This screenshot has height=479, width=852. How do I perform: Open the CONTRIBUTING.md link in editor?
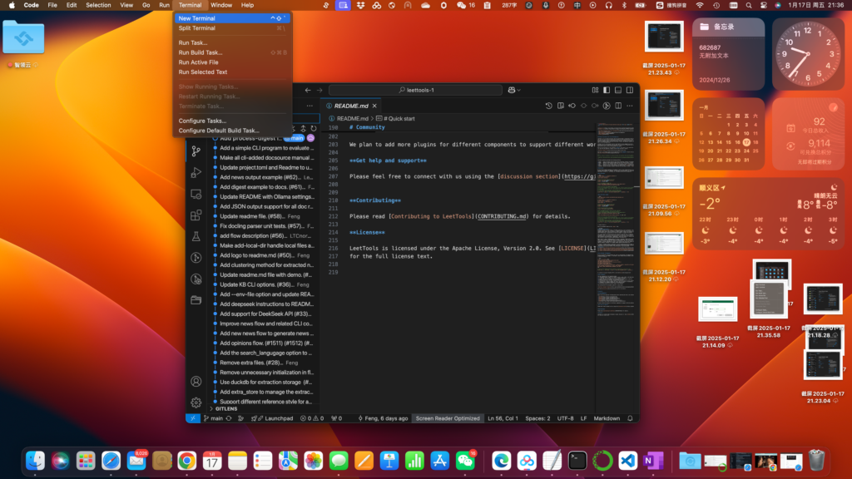point(502,216)
